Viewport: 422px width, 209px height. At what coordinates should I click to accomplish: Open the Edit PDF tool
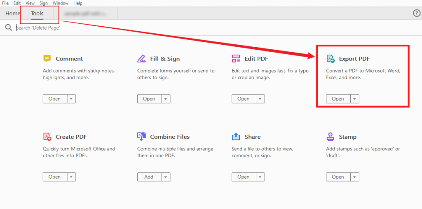coord(244,99)
